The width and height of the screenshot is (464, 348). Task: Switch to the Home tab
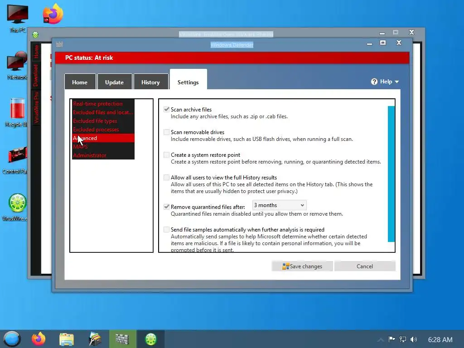coord(80,82)
